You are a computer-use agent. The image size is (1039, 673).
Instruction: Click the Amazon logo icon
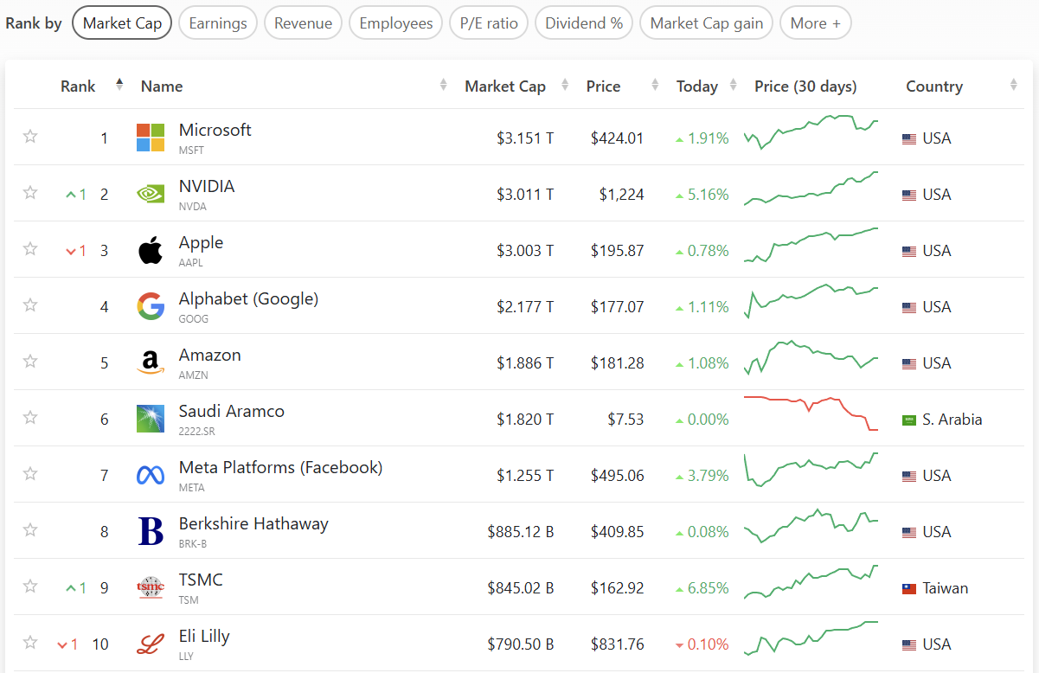point(151,363)
